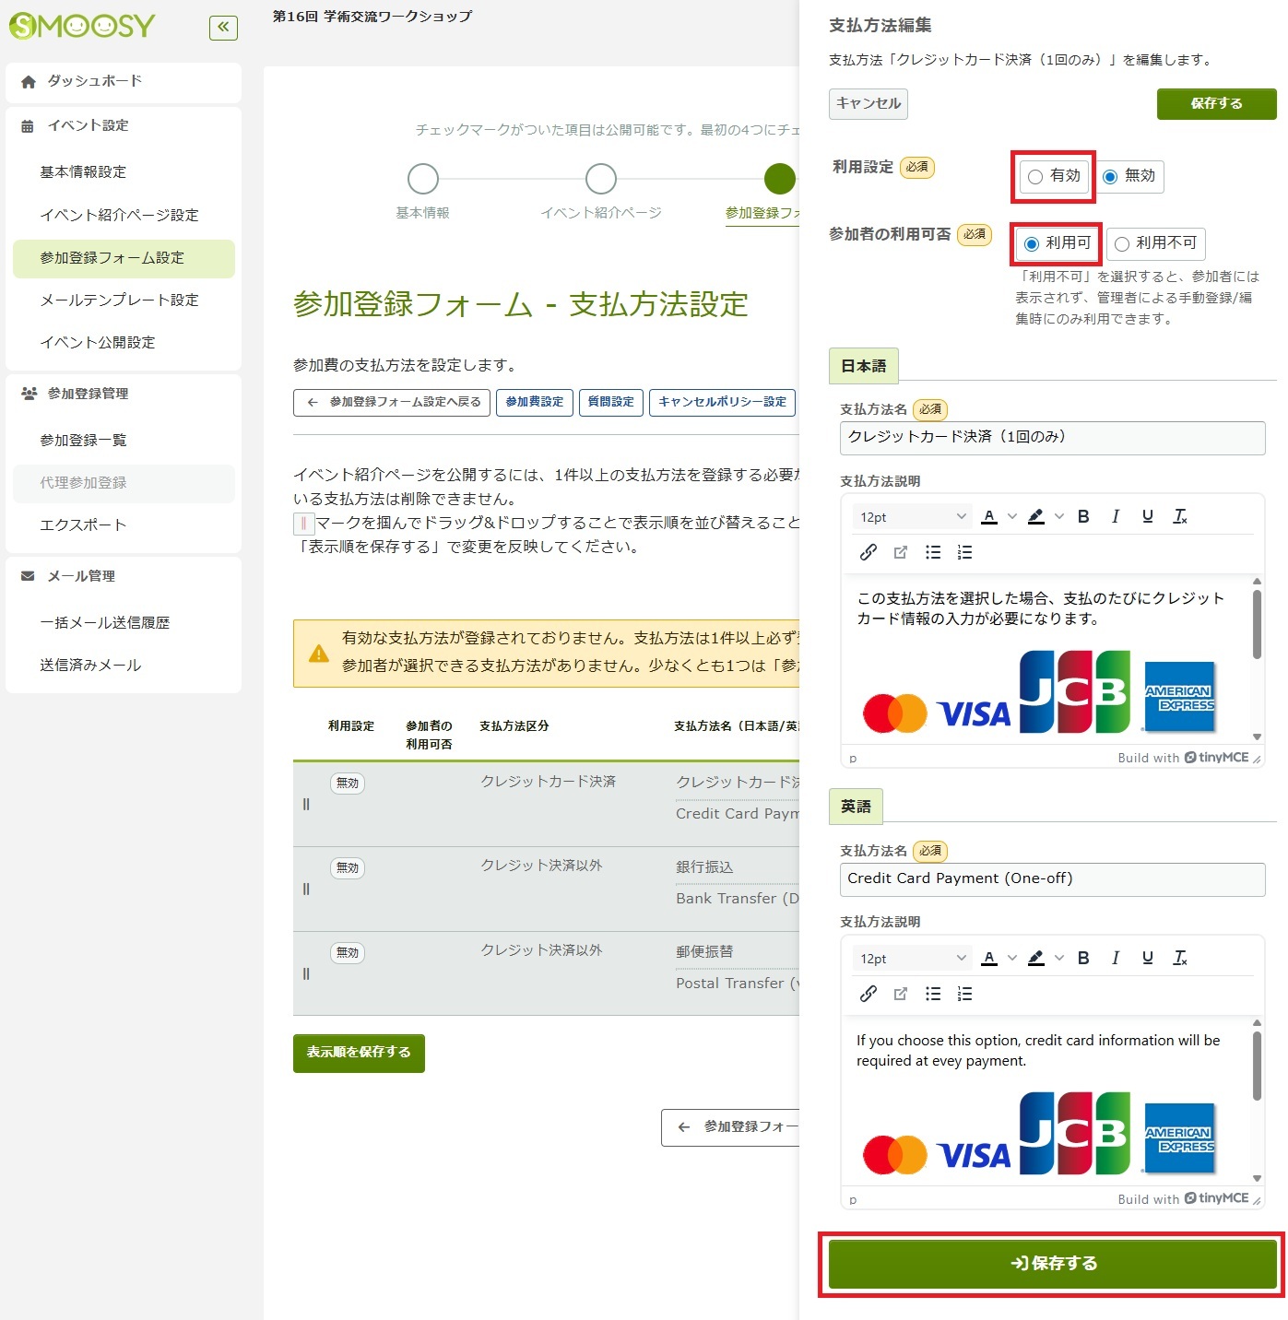Screen dimensions: 1288x1320
Task: Click the キャンセル button
Action: (x=868, y=104)
